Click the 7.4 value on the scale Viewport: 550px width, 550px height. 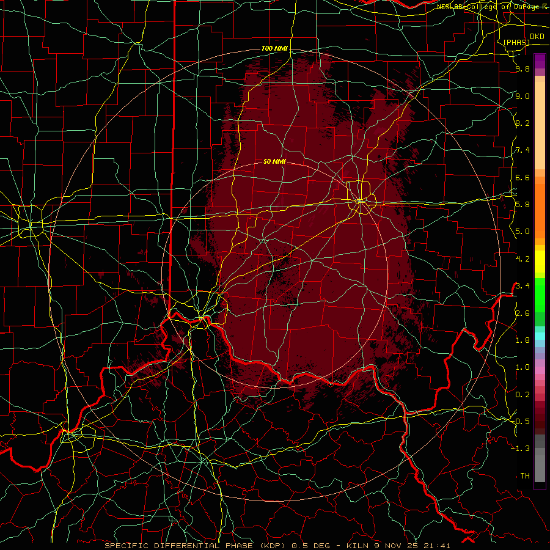coord(522,150)
